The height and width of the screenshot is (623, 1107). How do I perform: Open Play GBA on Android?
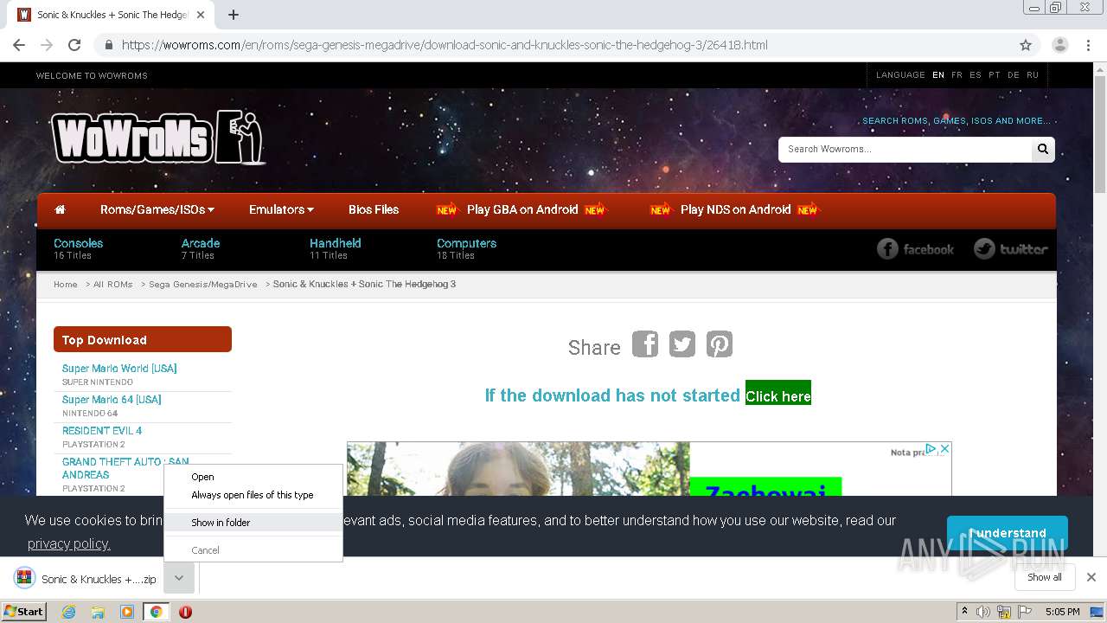pos(522,209)
